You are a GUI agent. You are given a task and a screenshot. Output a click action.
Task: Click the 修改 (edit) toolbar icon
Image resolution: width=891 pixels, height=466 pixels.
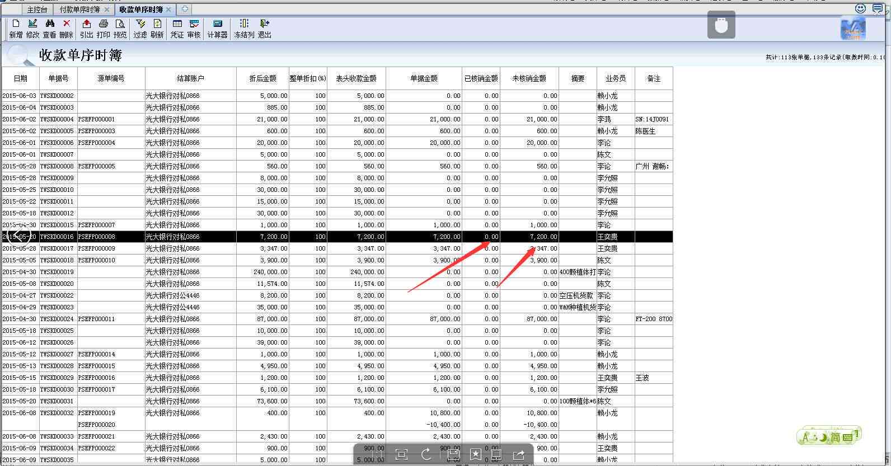[32, 28]
